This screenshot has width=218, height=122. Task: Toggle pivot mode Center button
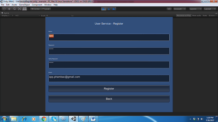[x=36, y=9]
